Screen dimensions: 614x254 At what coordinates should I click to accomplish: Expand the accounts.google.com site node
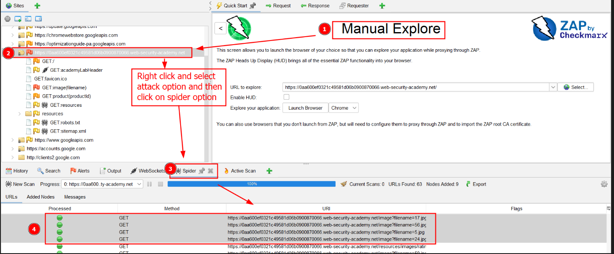(13, 149)
